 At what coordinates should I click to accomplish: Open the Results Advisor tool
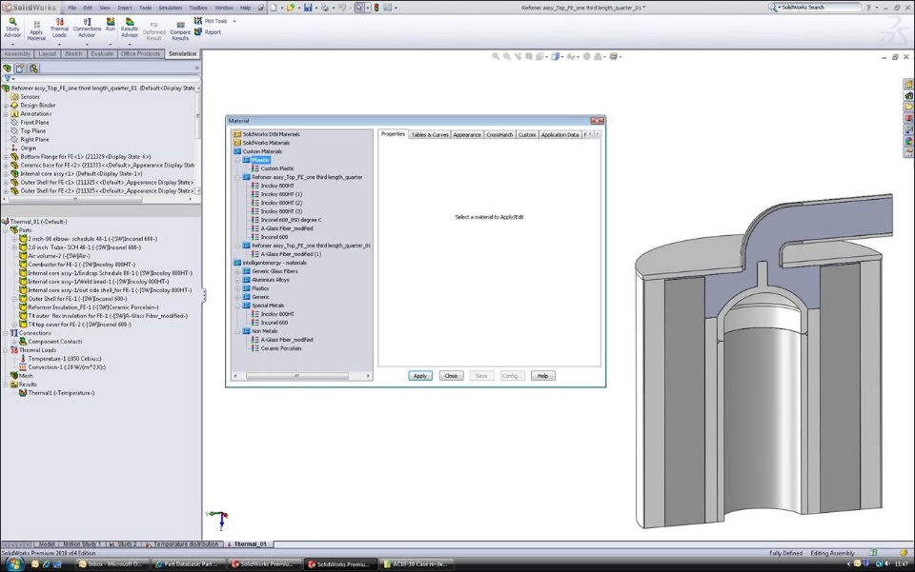[x=130, y=28]
